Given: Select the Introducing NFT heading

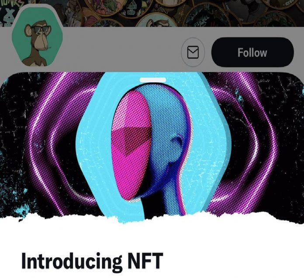Looking at the screenshot, I should 92,261.
